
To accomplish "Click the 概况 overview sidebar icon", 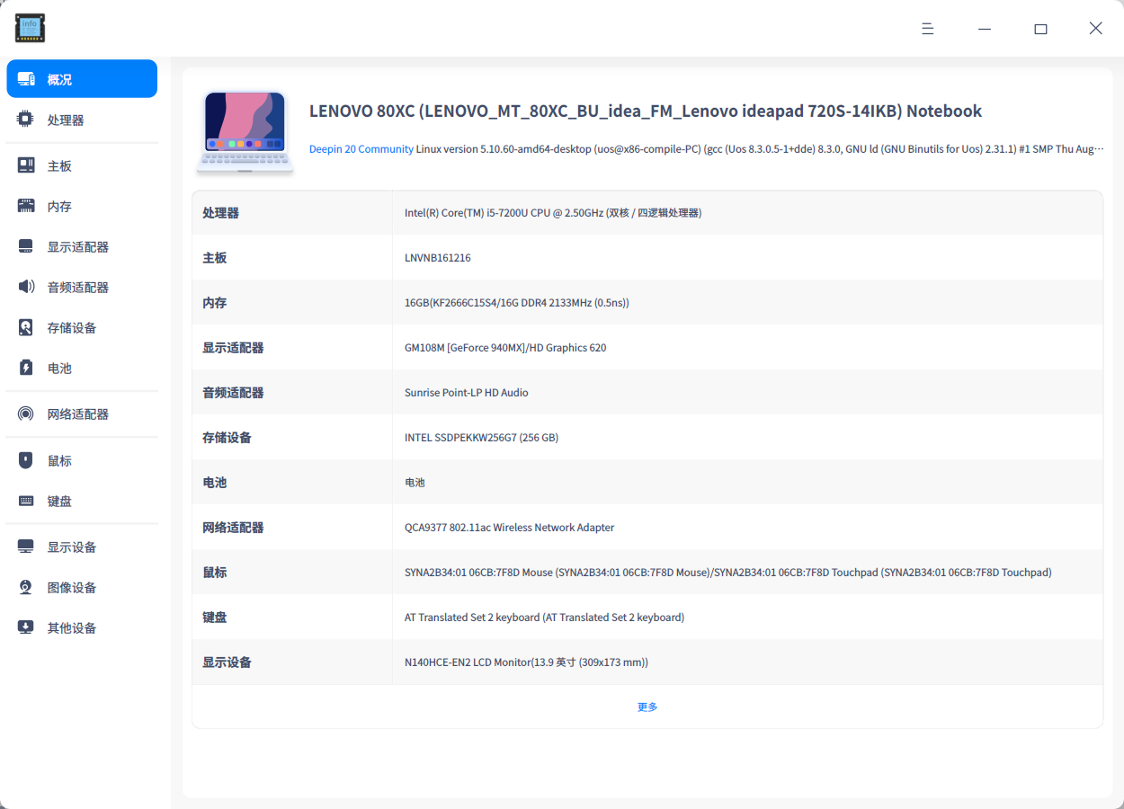I will [x=26, y=79].
